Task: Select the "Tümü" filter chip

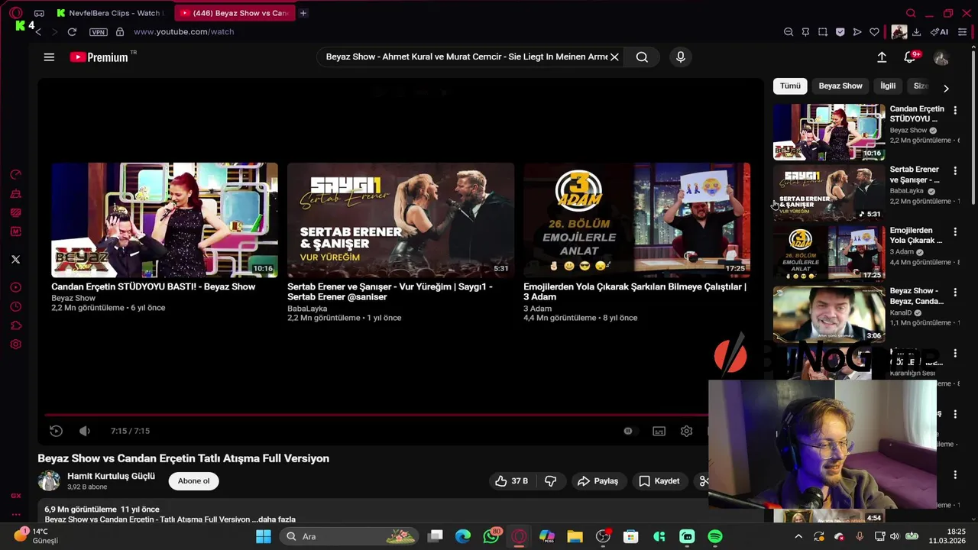Action: point(790,86)
